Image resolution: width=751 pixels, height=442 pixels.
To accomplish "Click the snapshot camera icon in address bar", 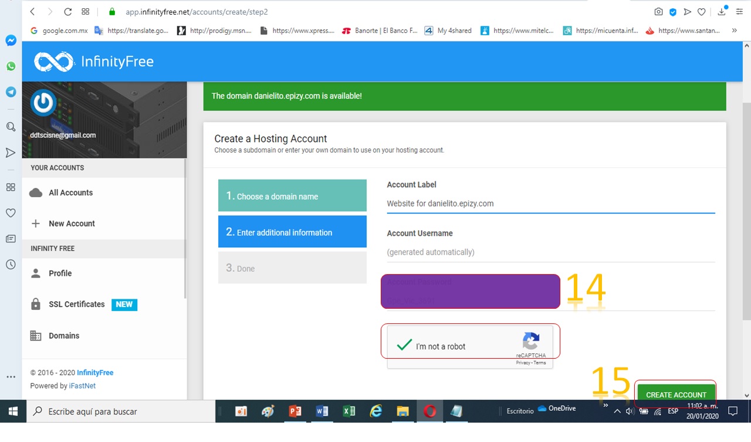I will [x=658, y=12].
